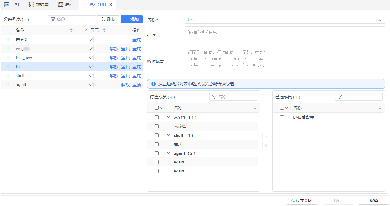Toggle display checkbox for test group

91,66
